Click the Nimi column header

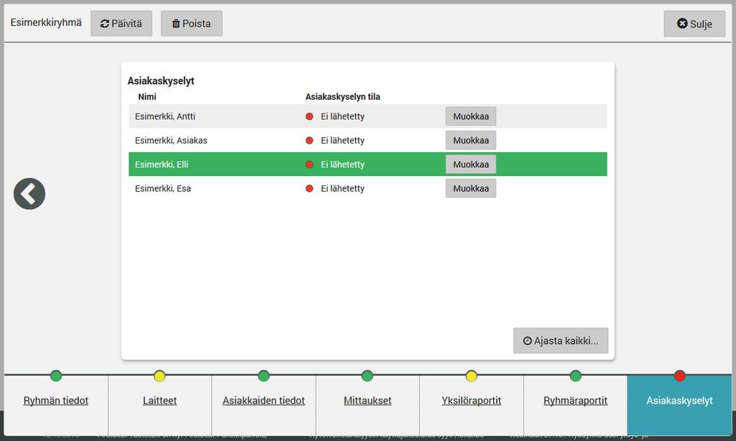(x=147, y=97)
